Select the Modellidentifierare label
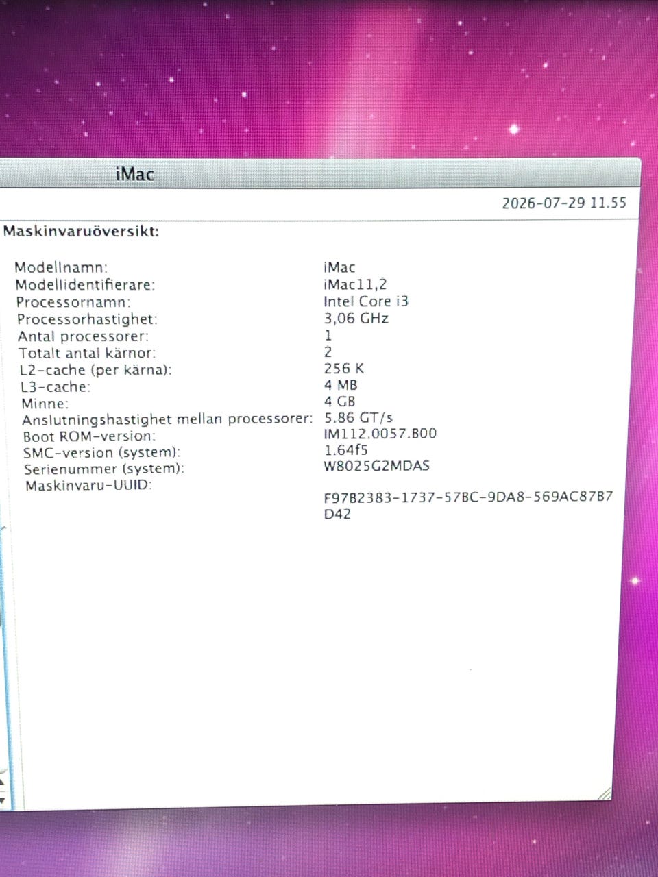This screenshot has width=658, height=877. [x=85, y=284]
